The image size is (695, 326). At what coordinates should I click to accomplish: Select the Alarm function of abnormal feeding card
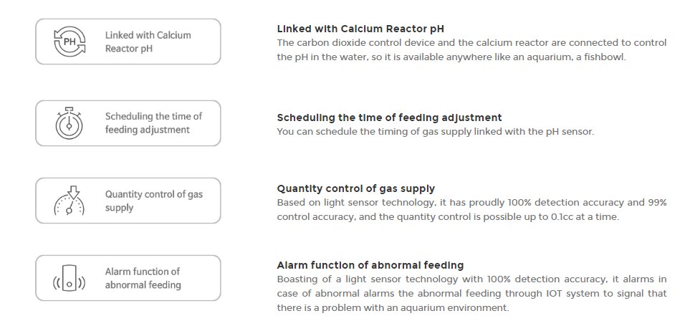[128, 278]
